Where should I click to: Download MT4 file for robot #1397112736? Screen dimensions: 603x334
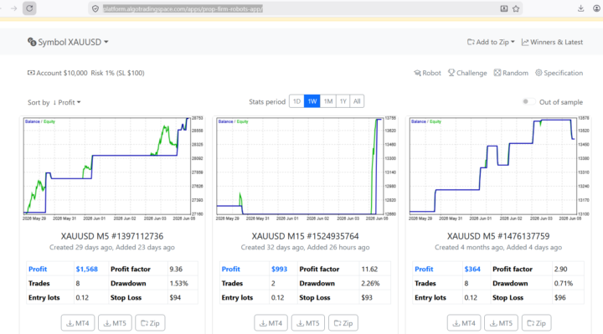click(78, 323)
